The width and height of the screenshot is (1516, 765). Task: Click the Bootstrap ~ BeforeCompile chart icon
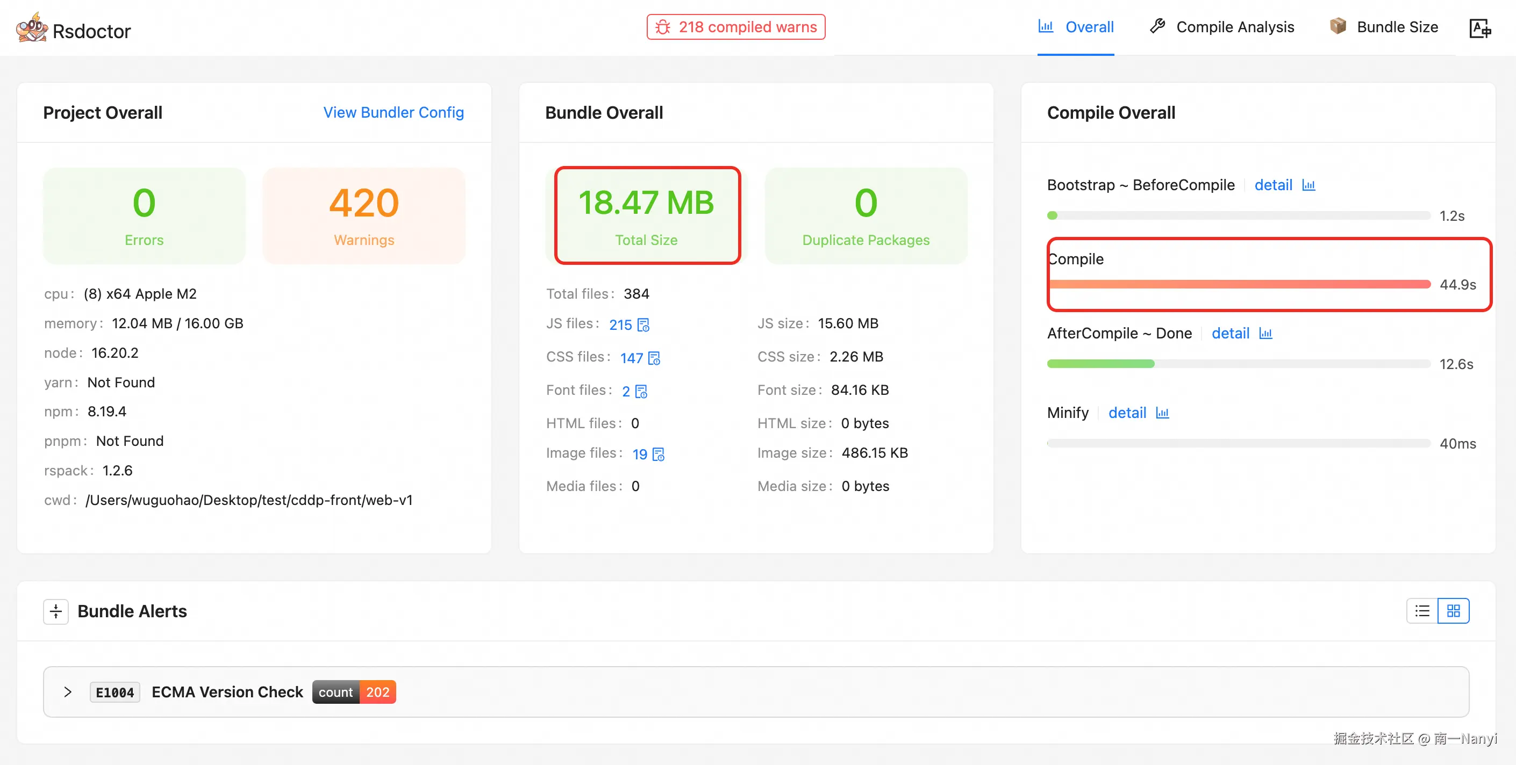(1308, 185)
